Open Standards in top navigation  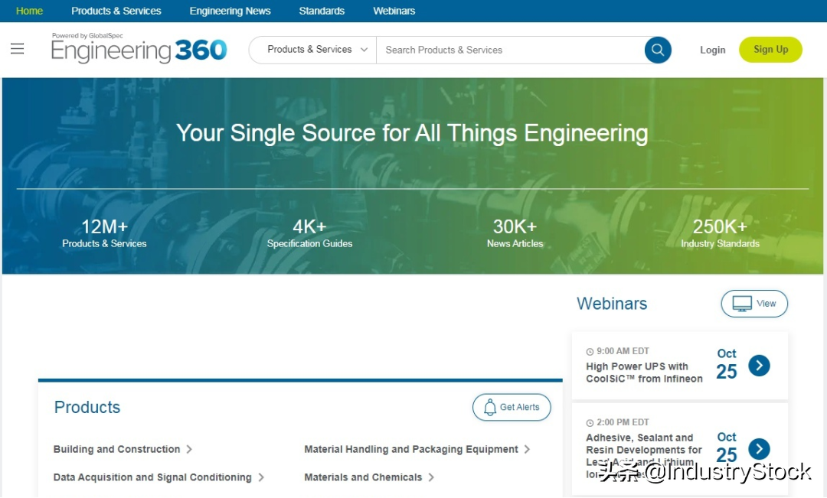point(322,11)
